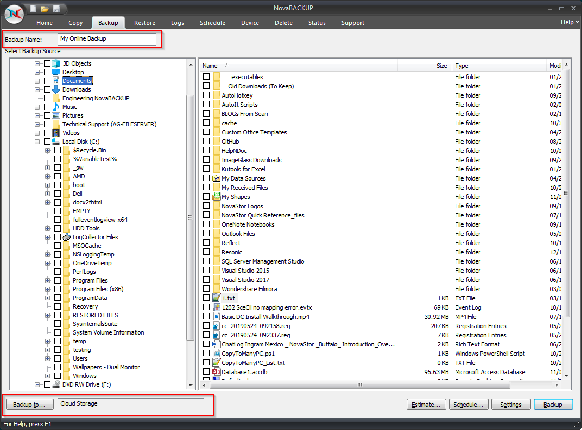The height and width of the screenshot is (430, 582).
Task: Click the LogCollector Files folder icon
Action: pos(66,237)
